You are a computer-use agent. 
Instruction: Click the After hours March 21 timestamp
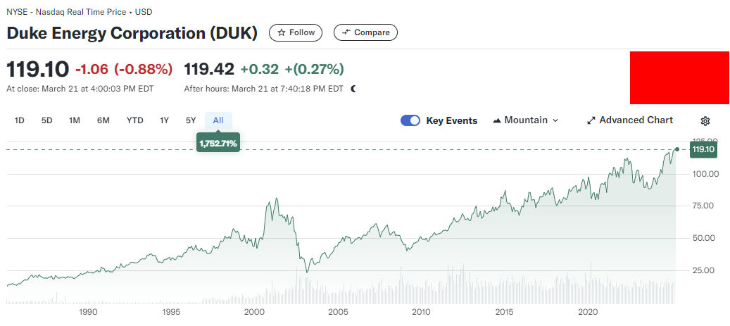263,89
